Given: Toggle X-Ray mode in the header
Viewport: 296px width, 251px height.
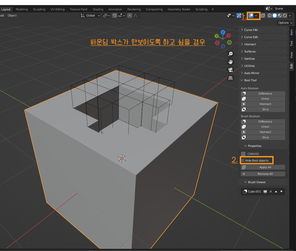Looking at the screenshot, I should tap(263, 15).
